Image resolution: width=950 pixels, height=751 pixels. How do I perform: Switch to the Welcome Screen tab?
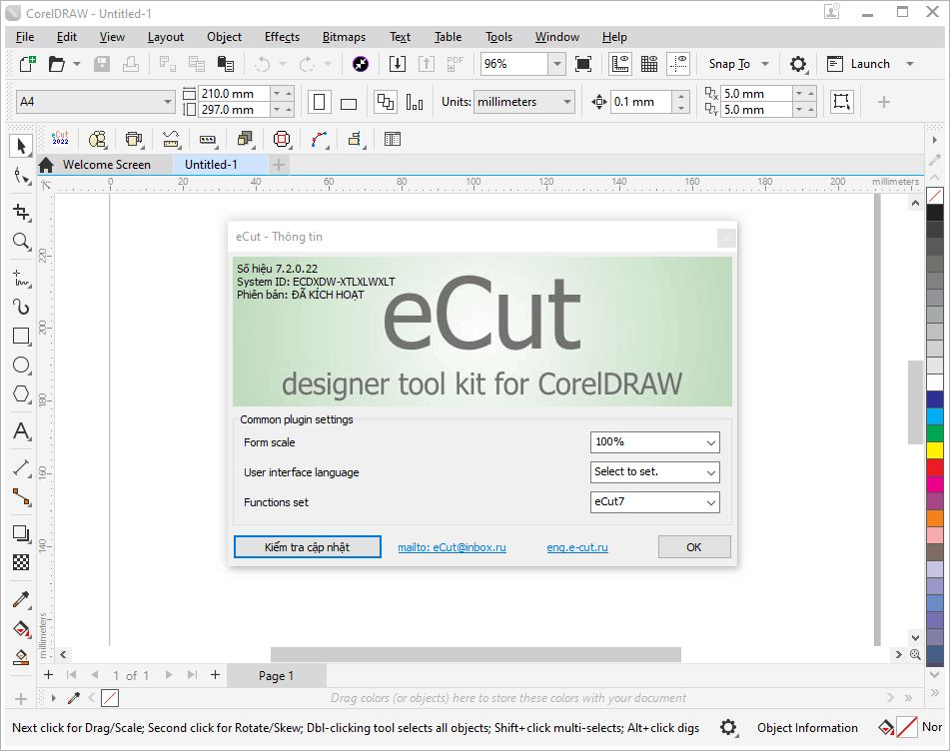pos(110,164)
